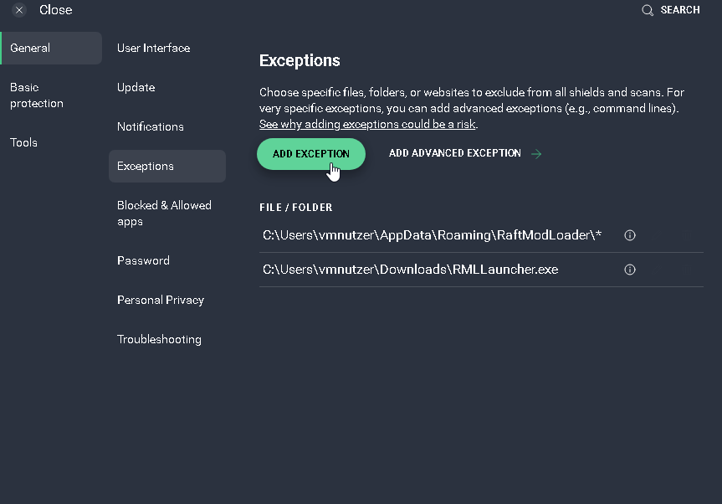Click arrow icon next to Add Advanced Exception
The image size is (722, 504).
pyautogui.click(x=536, y=154)
